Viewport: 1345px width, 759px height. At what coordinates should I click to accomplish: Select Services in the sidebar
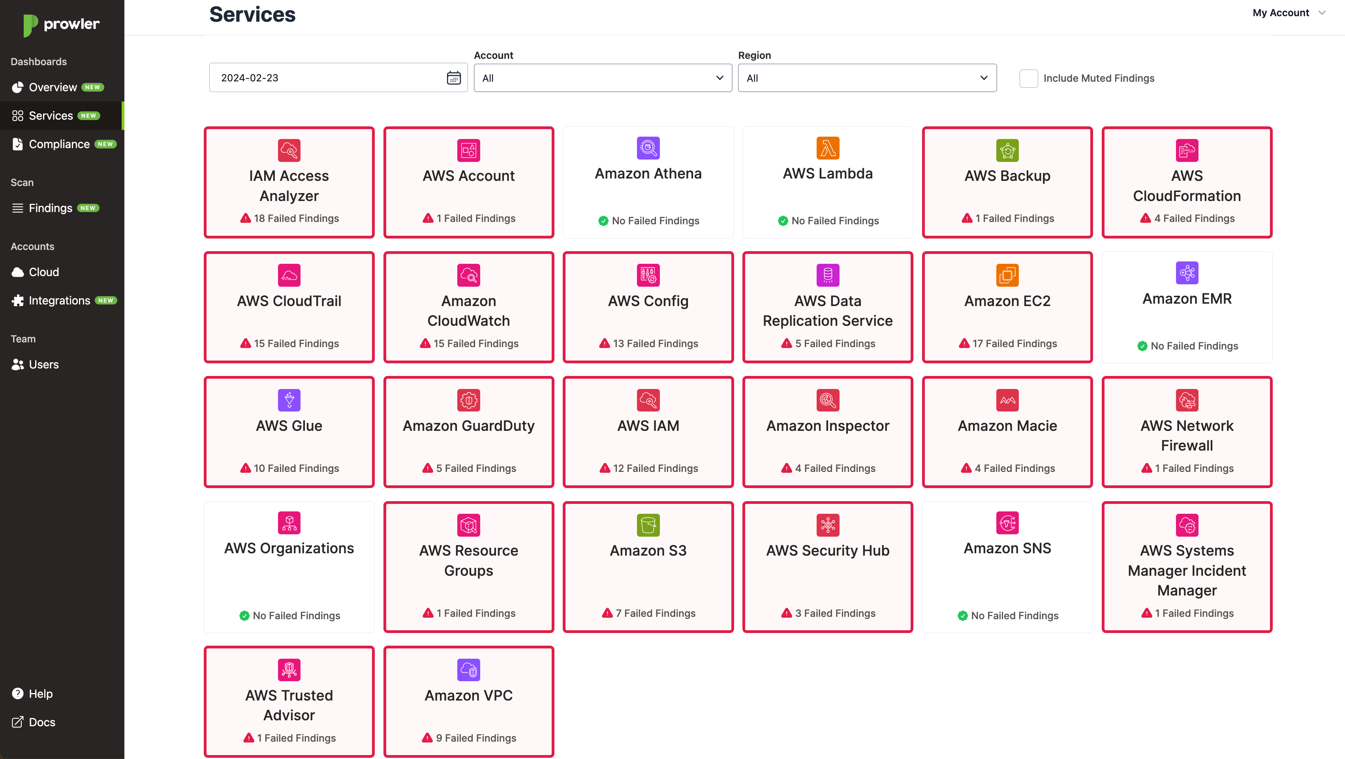click(62, 115)
